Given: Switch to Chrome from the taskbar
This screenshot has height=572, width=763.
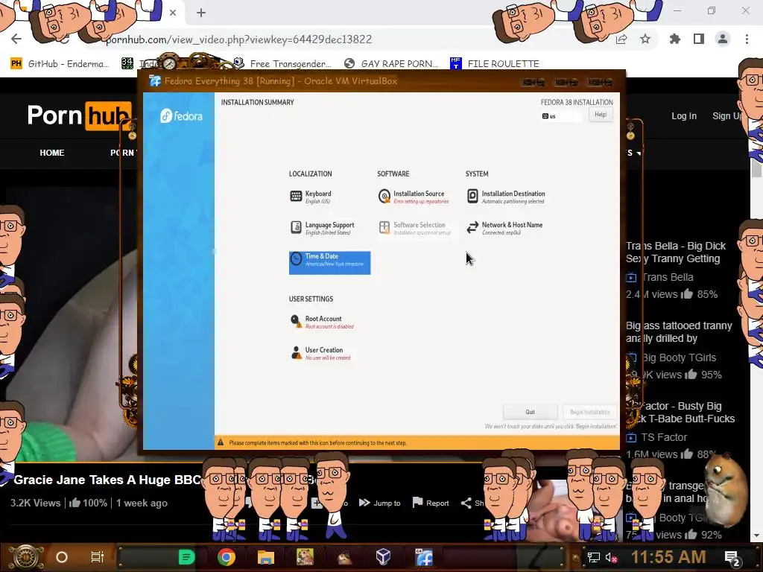Looking at the screenshot, I should (x=227, y=557).
